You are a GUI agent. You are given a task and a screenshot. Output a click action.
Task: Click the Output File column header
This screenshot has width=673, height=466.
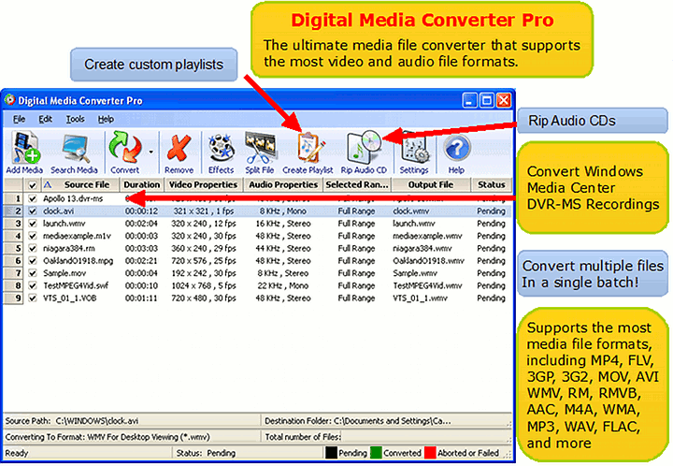coord(431,184)
